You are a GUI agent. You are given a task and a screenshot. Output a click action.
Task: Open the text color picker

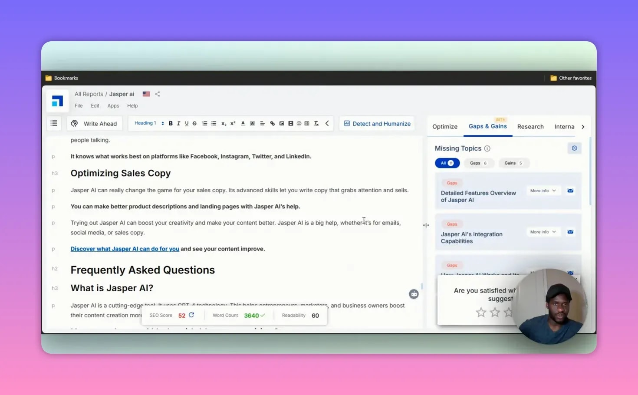tap(243, 124)
